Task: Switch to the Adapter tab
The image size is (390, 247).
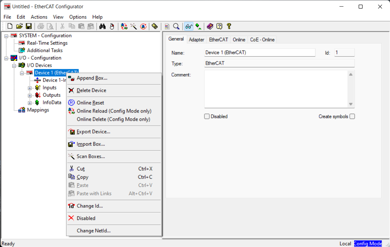Action: click(x=196, y=40)
